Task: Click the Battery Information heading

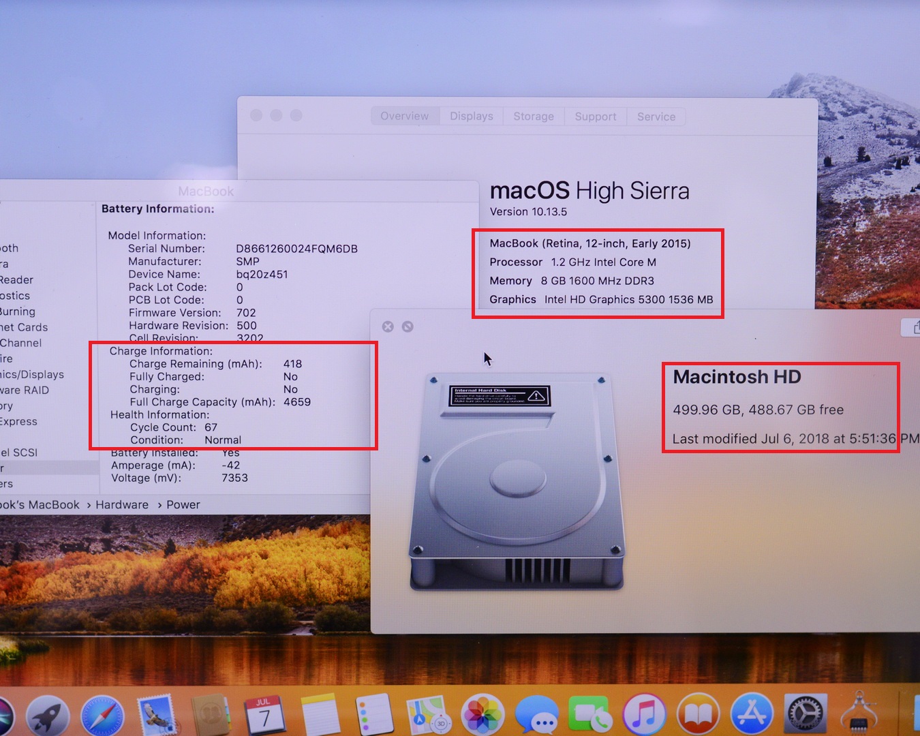Action: click(158, 209)
